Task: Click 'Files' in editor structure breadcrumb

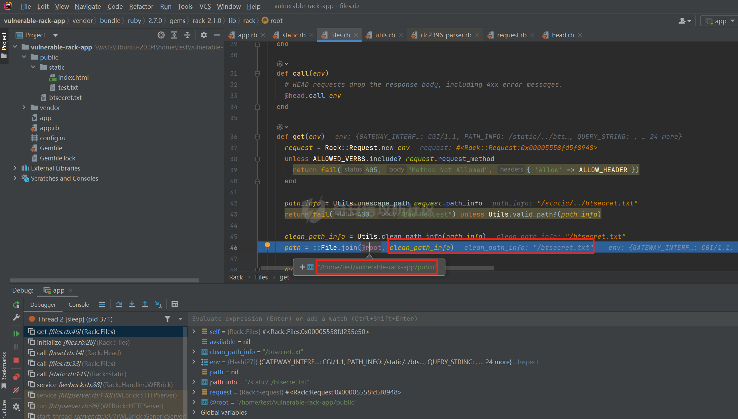Action: (x=261, y=277)
